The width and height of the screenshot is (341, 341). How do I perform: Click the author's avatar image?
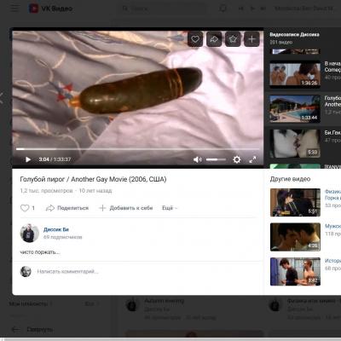(29, 234)
